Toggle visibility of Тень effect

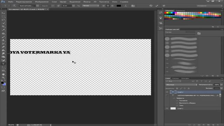177,106
